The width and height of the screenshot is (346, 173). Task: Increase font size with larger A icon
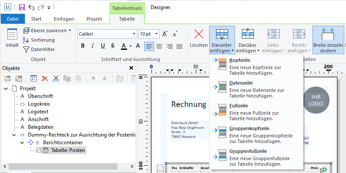[x=165, y=34]
